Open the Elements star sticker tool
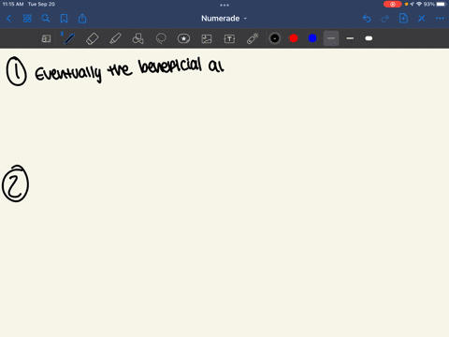Image resolution: width=449 pixels, height=337 pixels. point(183,38)
